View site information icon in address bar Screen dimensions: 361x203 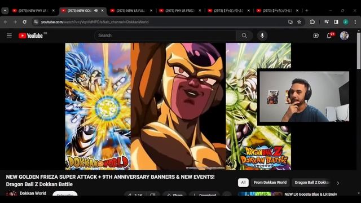pyautogui.click(x=36, y=22)
